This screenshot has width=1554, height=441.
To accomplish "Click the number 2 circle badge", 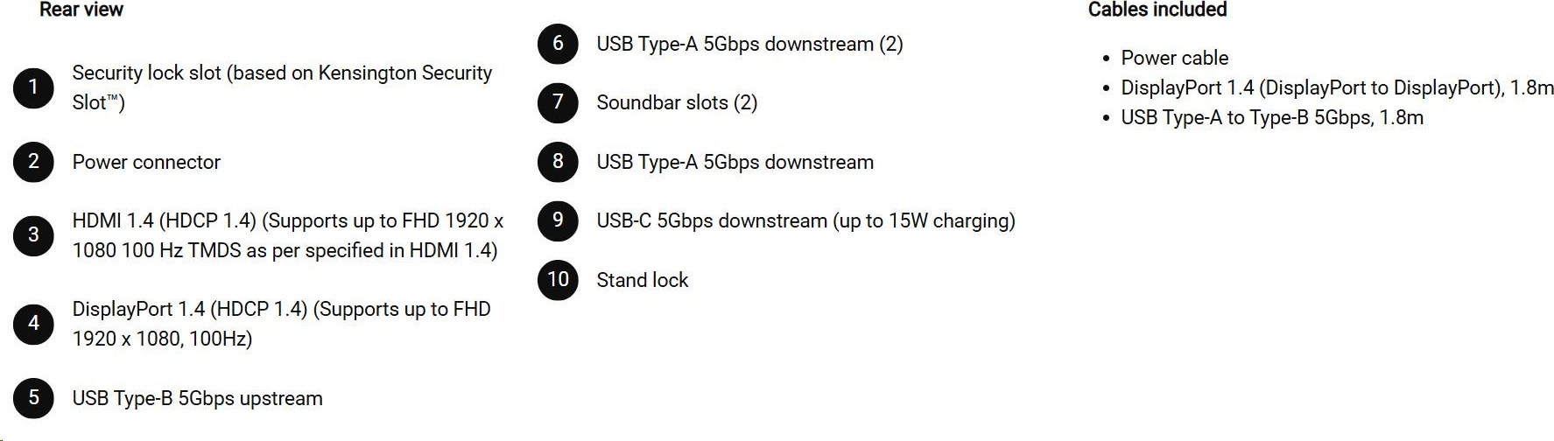I will (x=33, y=162).
